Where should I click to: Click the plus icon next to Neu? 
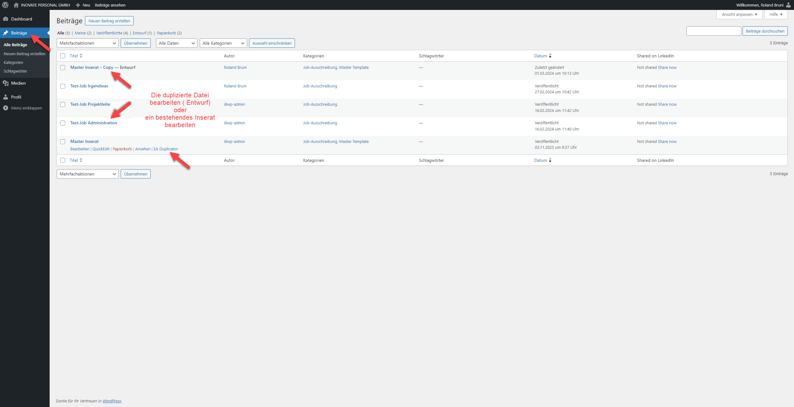[x=78, y=5]
